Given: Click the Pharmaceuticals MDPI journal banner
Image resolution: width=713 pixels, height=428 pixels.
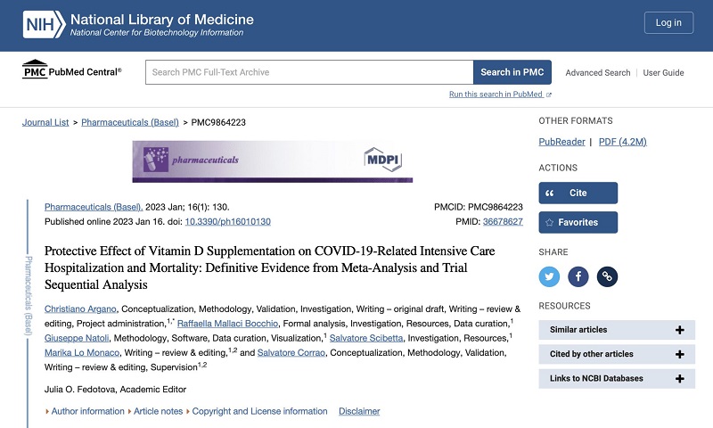Looking at the screenshot, I should click(272, 161).
